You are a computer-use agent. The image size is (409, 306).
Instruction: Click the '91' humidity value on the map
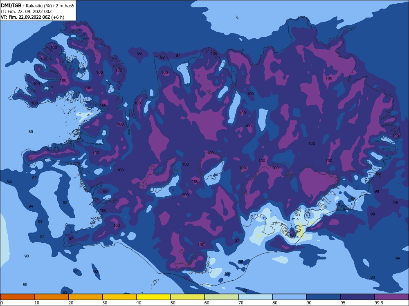pyautogui.click(x=76, y=272)
